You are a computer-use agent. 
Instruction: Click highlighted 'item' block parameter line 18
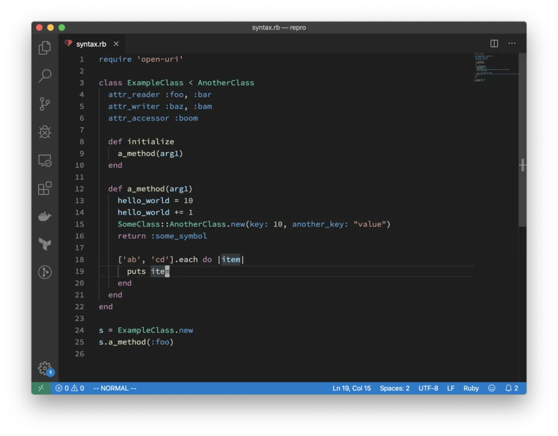click(x=231, y=259)
